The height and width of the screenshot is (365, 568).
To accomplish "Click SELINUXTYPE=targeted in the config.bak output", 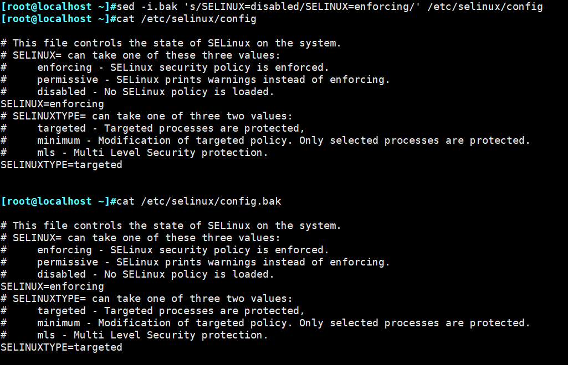I will [x=61, y=347].
